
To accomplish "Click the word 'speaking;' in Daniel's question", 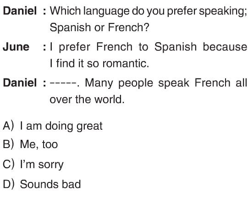I will pos(223,11).
